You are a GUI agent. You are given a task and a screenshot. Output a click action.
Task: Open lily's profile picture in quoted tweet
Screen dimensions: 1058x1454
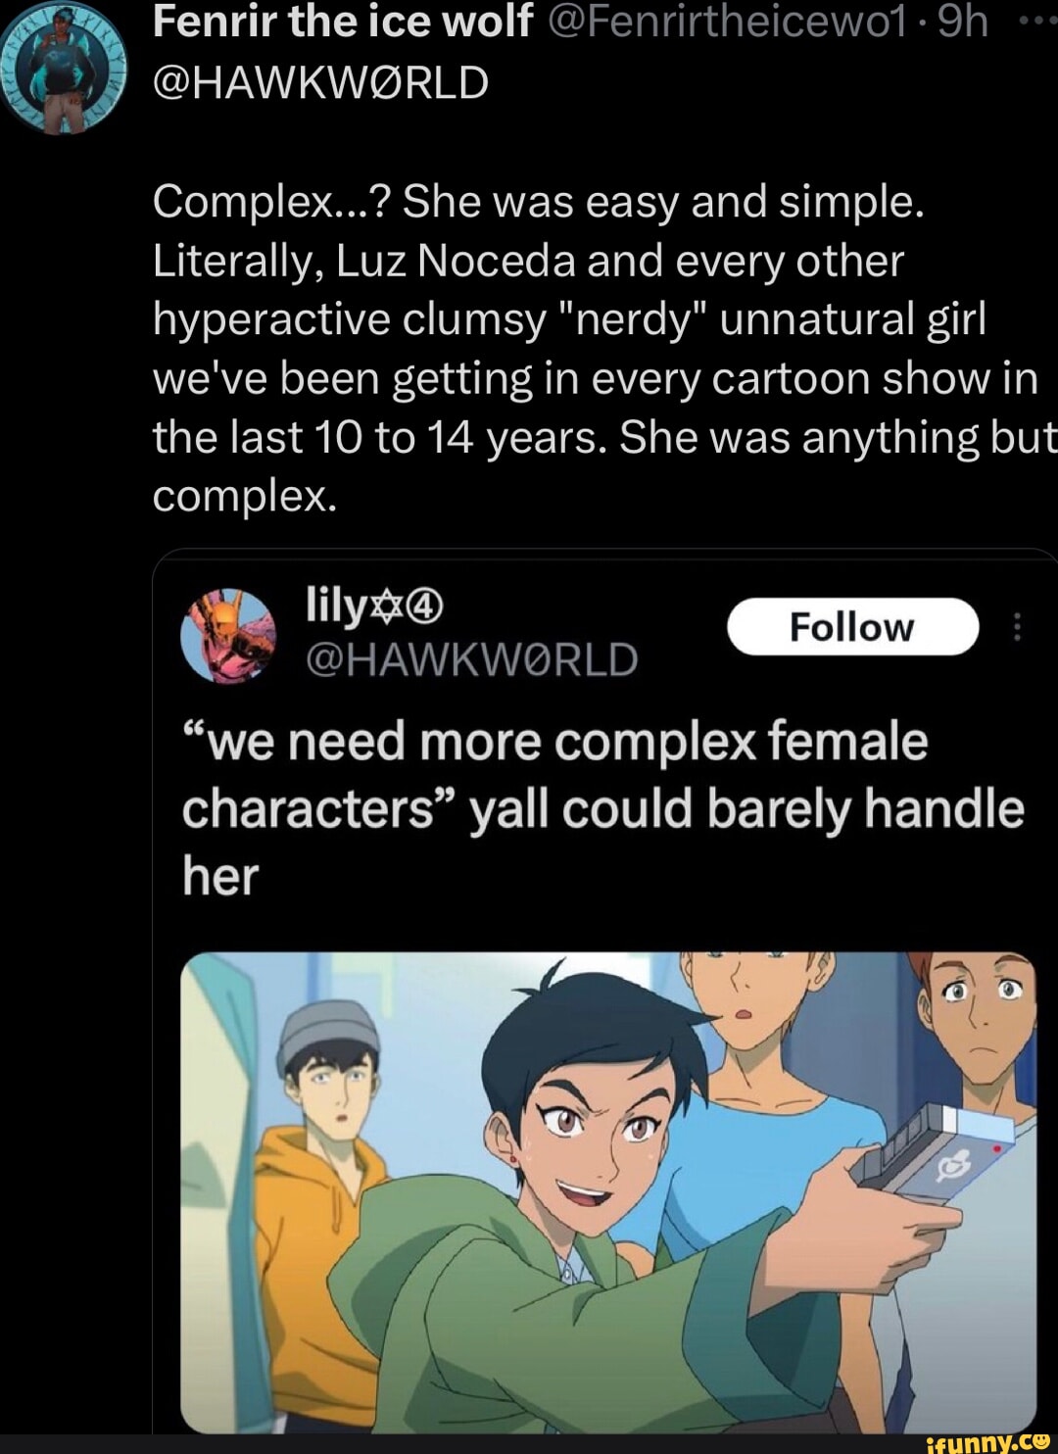(x=228, y=633)
